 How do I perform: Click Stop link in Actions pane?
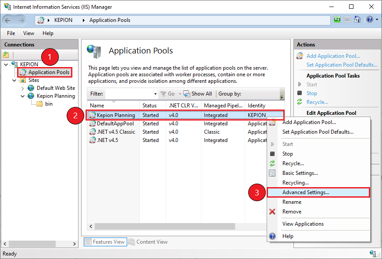311,93
